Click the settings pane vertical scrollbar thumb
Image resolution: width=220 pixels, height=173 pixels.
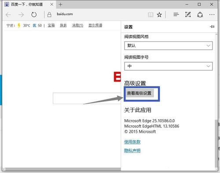point(216,143)
